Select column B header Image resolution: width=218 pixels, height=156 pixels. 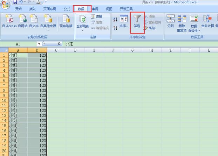pyautogui.click(x=37, y=50)
